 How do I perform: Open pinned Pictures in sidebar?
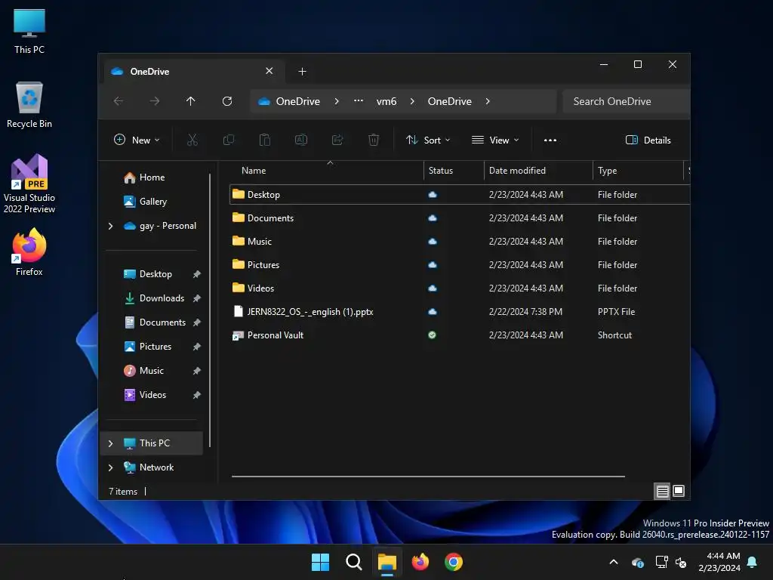tap(156, 347)
